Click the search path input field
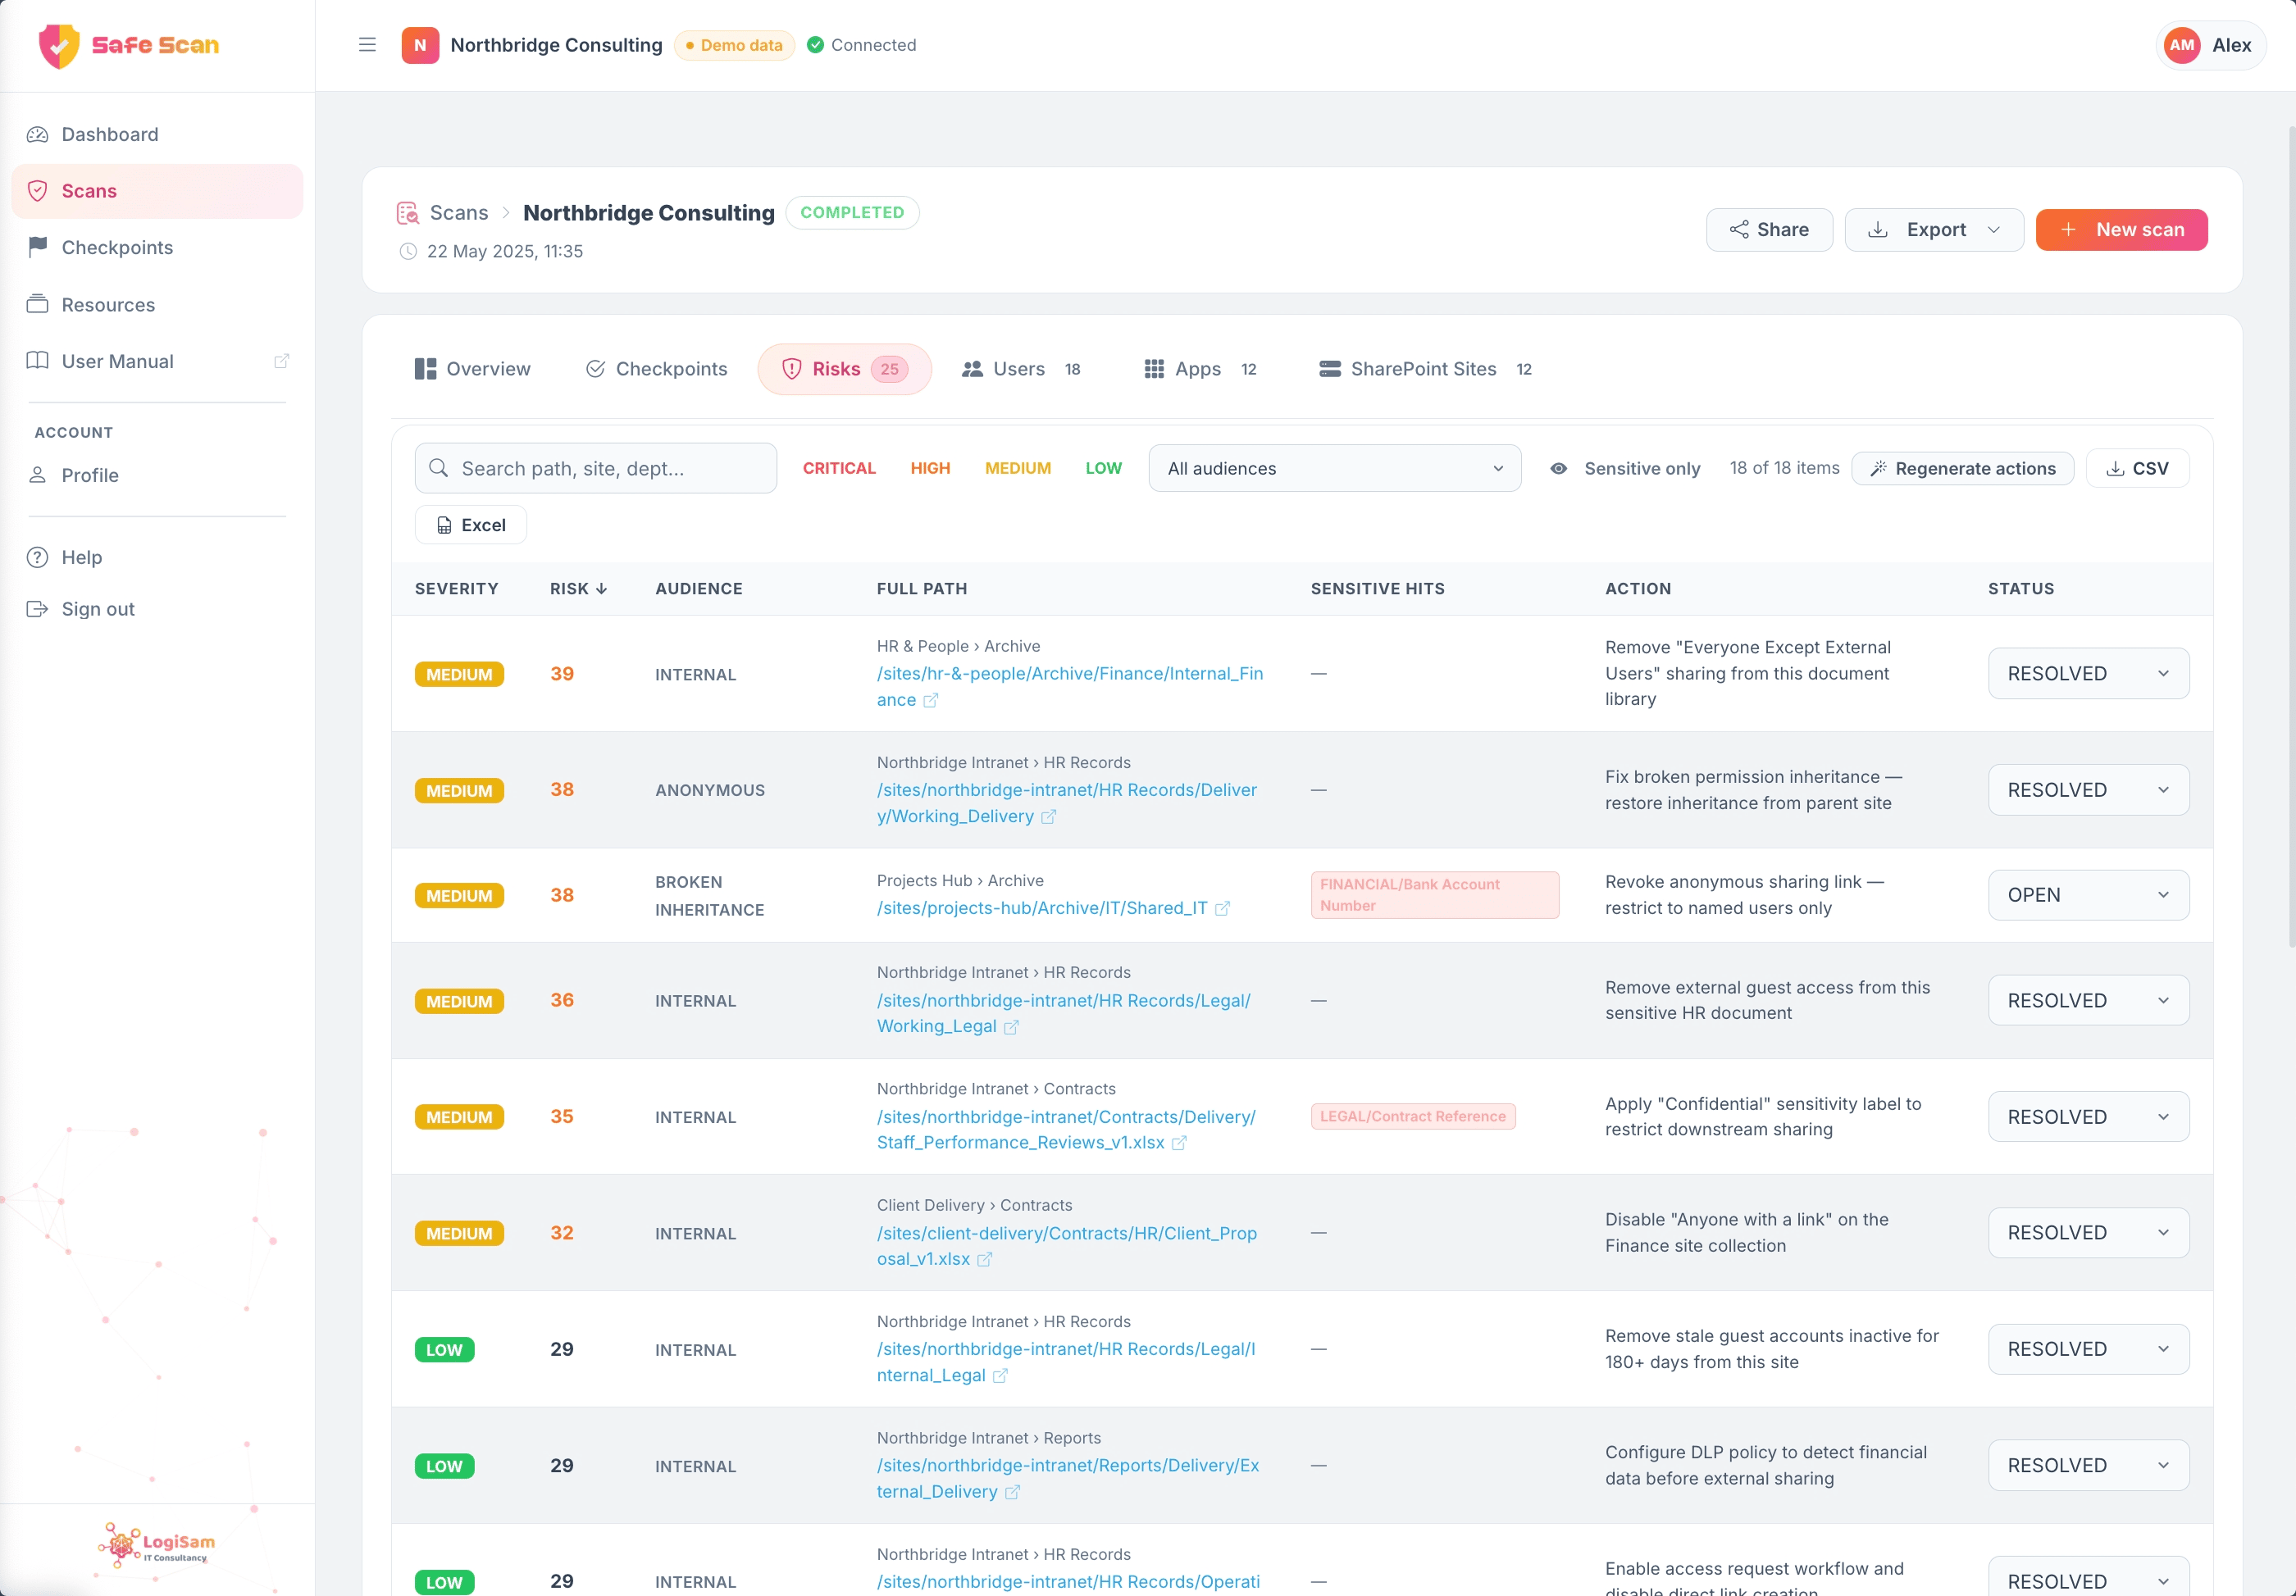This screenshot has height=1596, width=2296. pyautogui.click(x=596, y=469)
